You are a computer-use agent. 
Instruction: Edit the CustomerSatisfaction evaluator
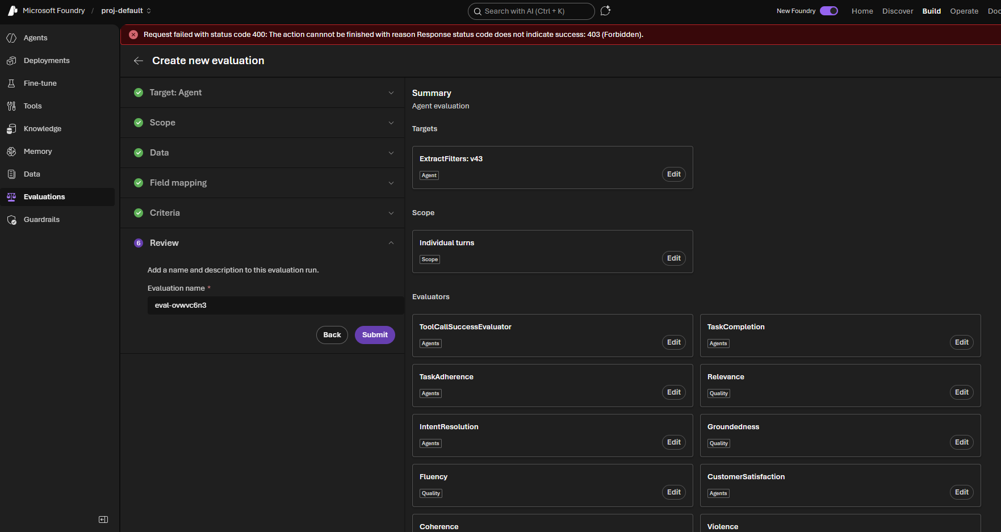(x=962, y=492)
